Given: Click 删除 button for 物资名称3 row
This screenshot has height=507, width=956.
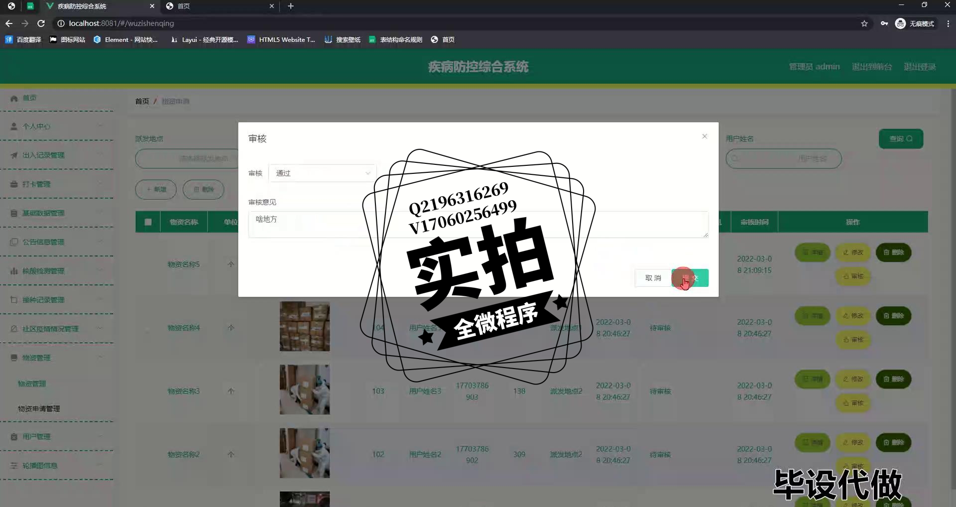Looking at the screenshot, I should 893,379.
